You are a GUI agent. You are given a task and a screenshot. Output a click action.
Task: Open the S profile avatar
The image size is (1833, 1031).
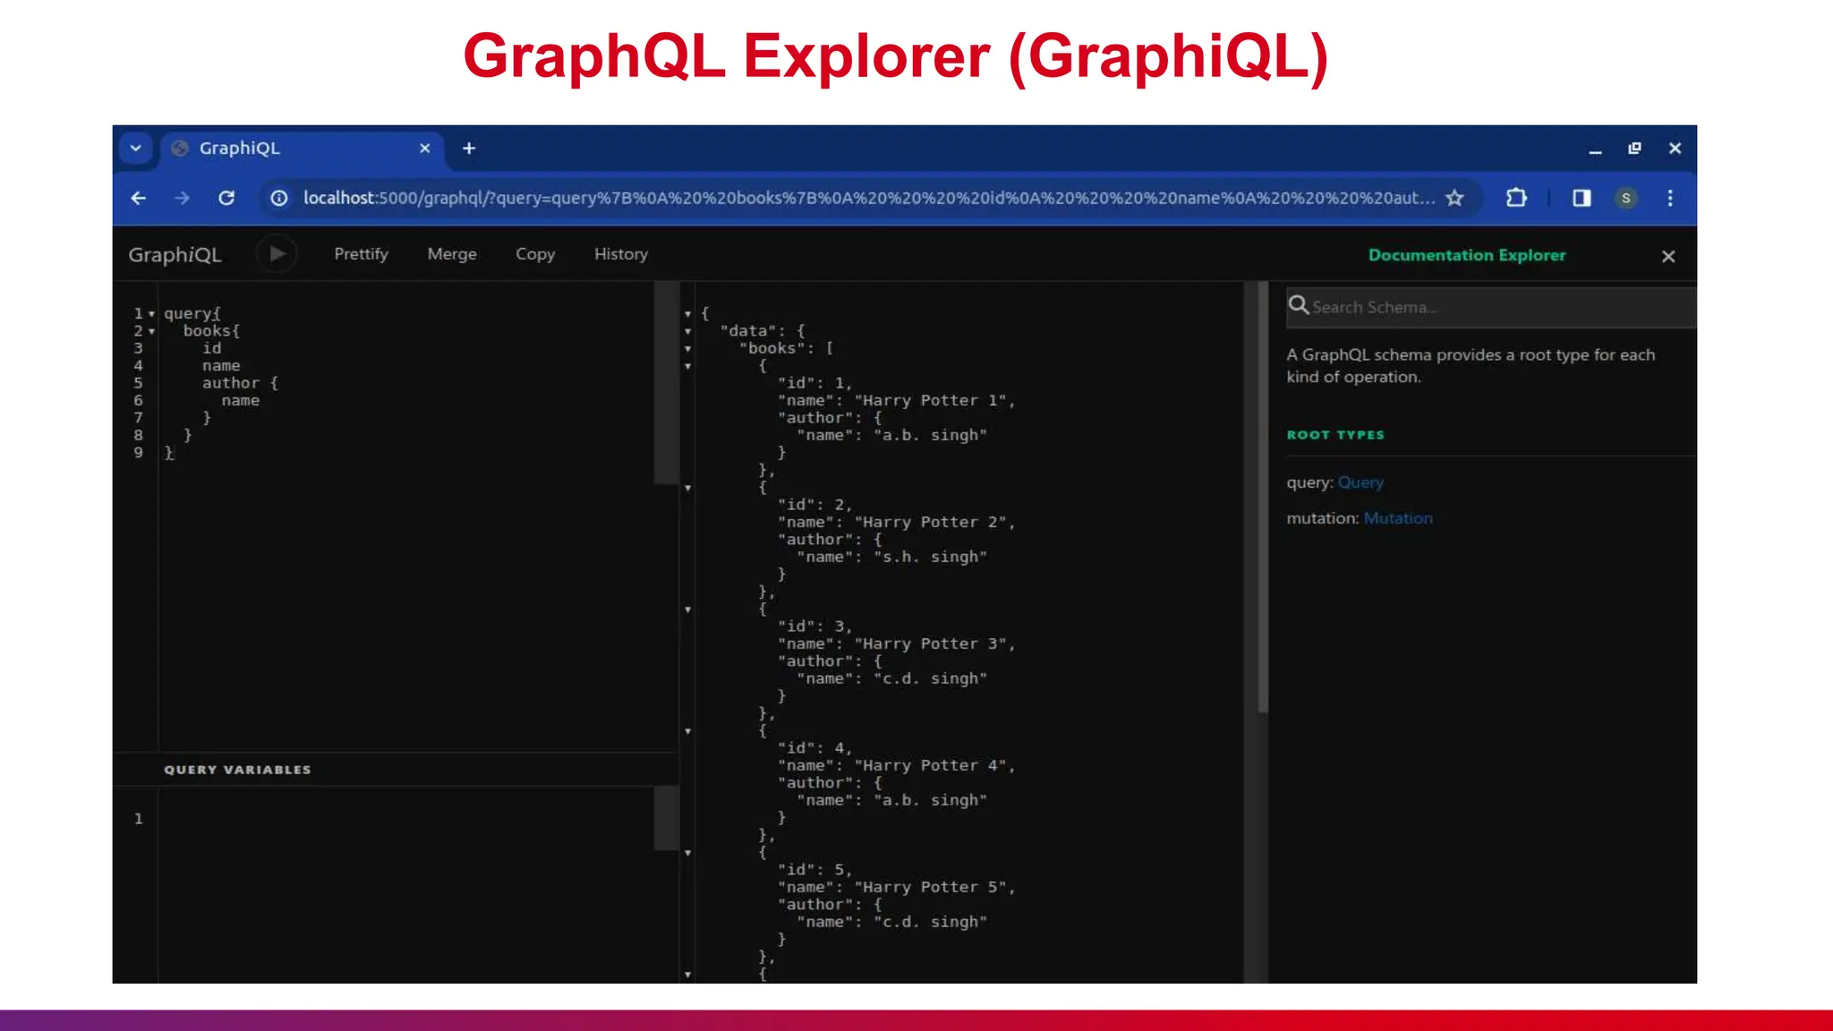point(1626,198)
